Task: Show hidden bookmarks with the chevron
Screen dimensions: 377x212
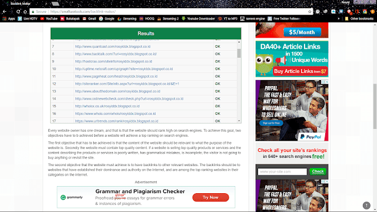Action: click(339, 18)
